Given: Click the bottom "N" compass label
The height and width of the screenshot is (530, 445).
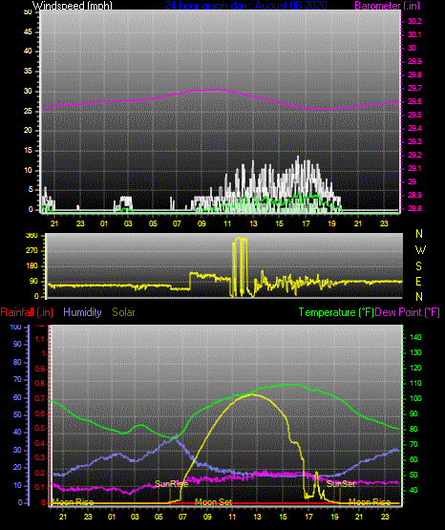Looking at the screenshot, I should 419,296.
